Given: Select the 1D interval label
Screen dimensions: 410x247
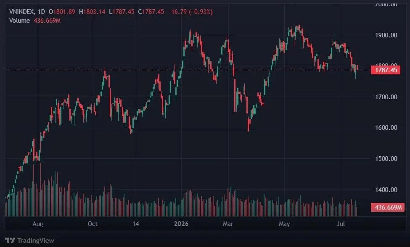Looking at the screenshot, I should 41,12.
